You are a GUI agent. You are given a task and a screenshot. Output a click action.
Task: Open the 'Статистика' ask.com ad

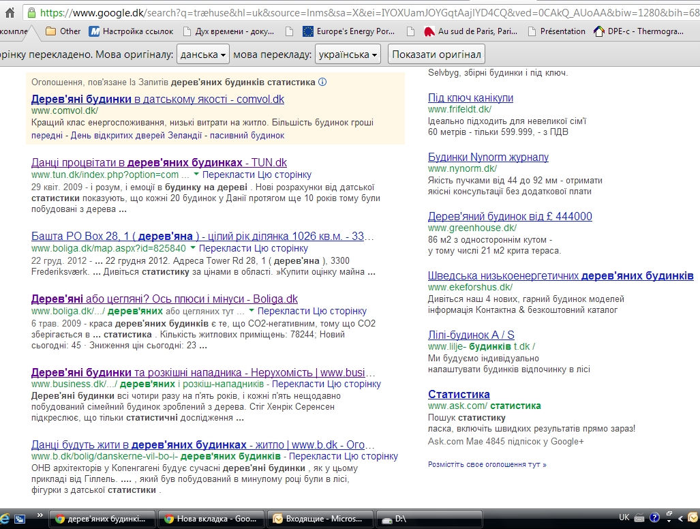(x=459, y=394)
